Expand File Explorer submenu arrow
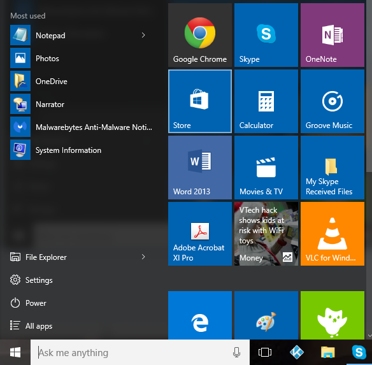372x365 pixels. (143, 257)
